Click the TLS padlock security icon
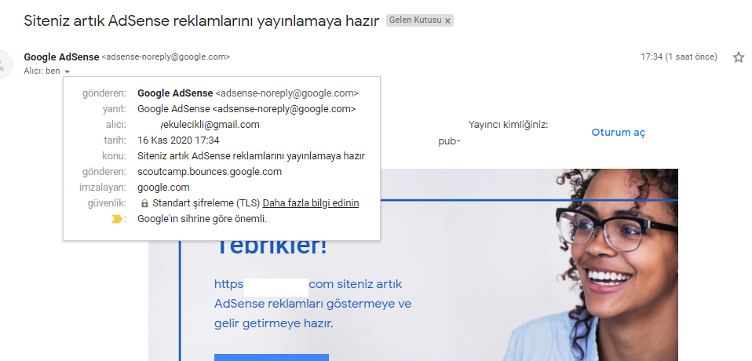752x361 pixels. [144, 203]
